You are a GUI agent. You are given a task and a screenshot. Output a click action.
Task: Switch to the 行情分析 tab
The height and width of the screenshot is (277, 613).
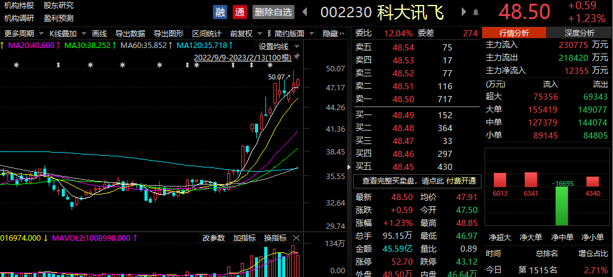[x=514, y=33]
